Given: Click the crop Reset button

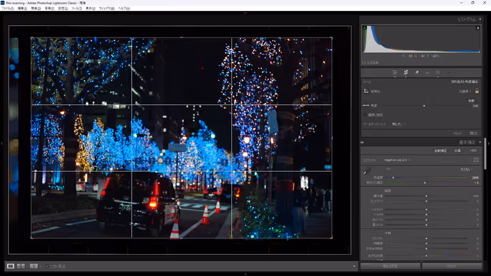Looking at the screenshot, I should 458,133.
